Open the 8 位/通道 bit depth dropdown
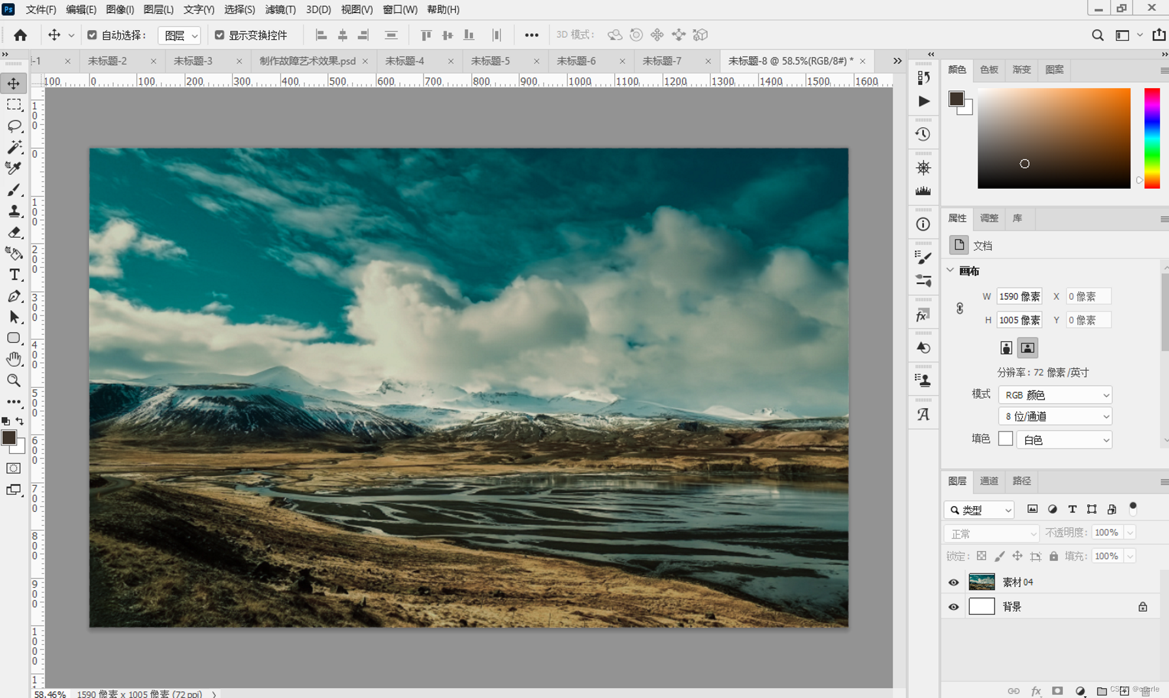 click(x=1055, y=416)
